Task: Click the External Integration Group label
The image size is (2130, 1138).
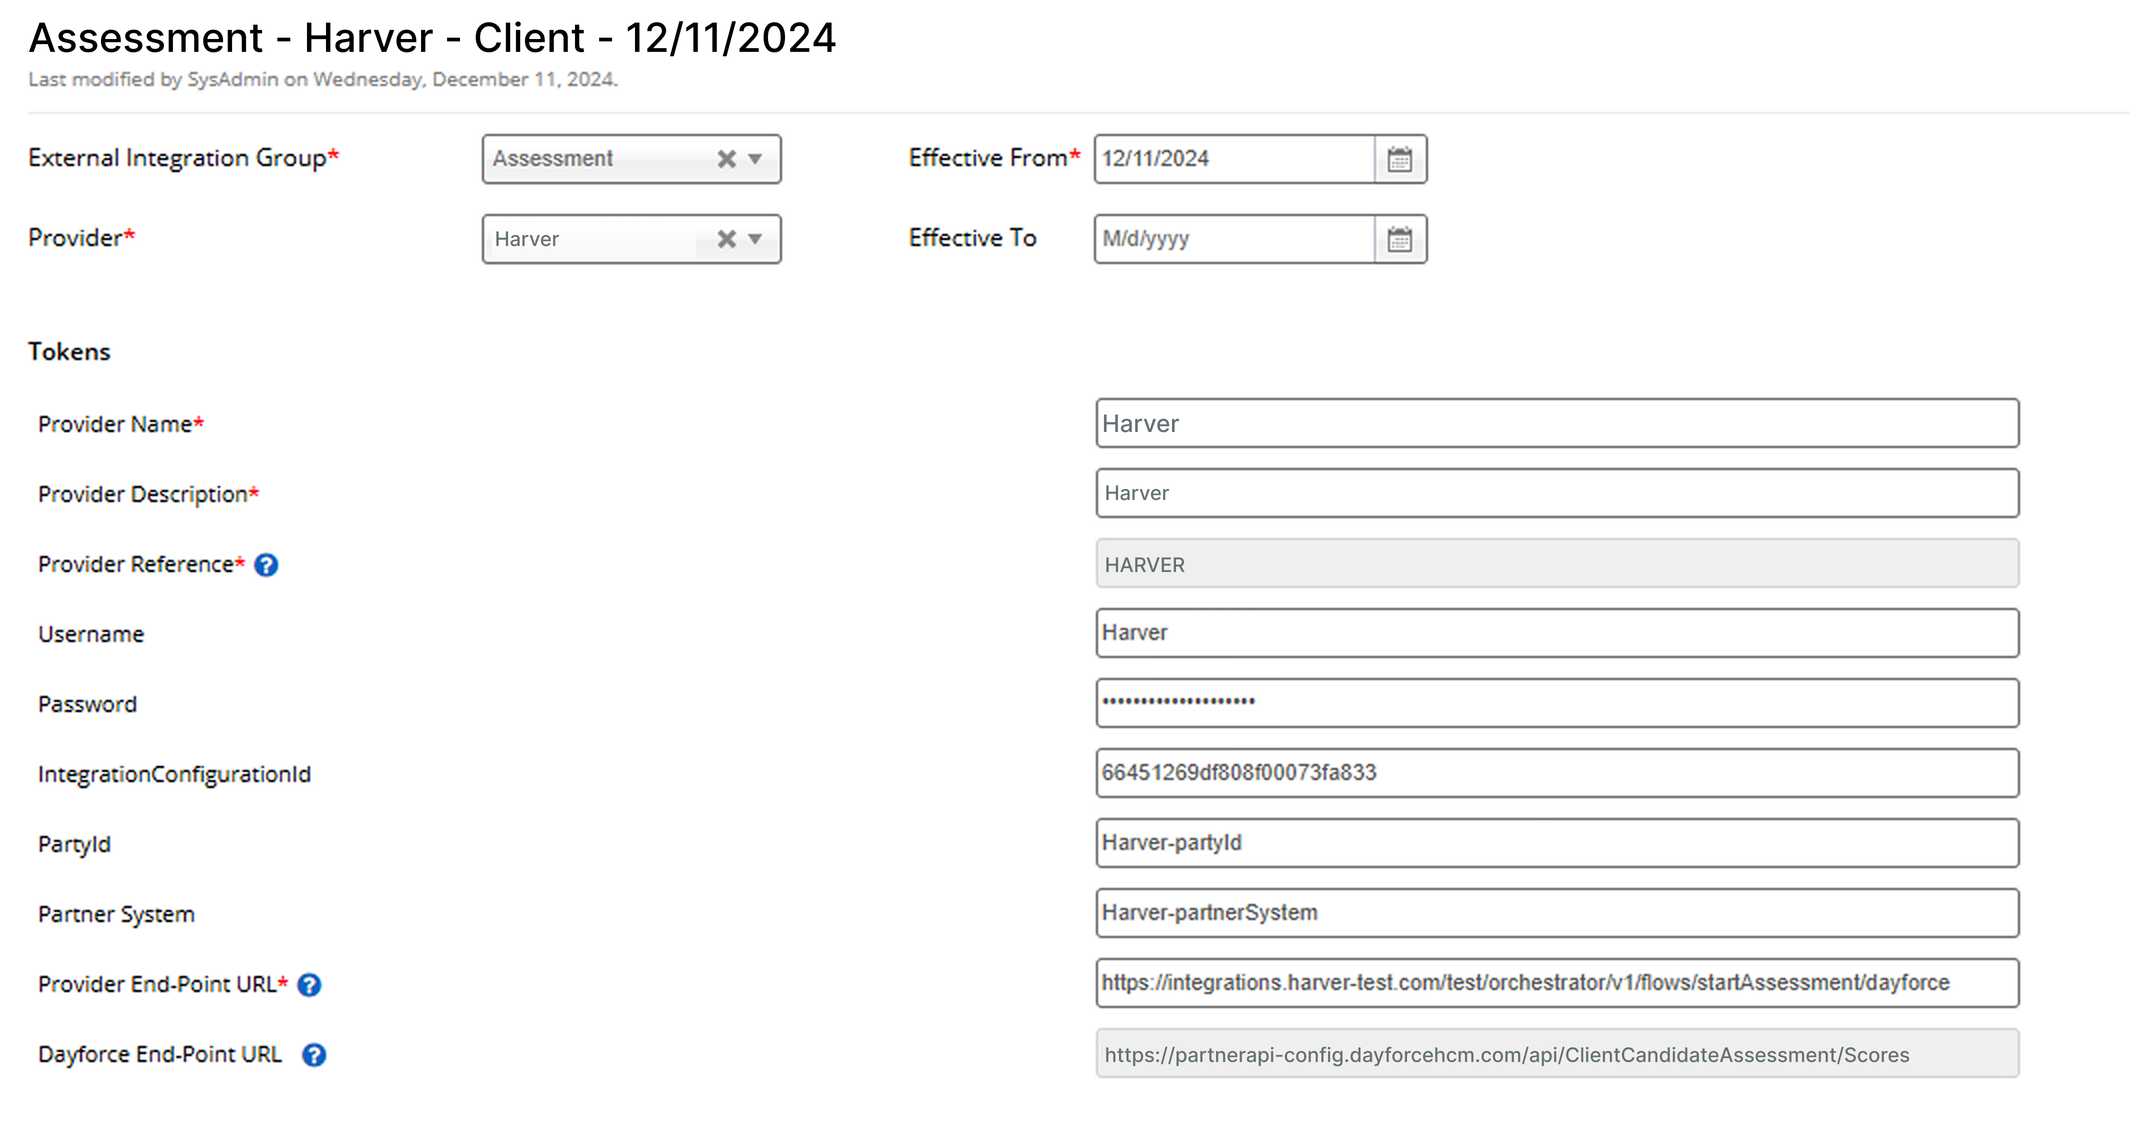Action: (183, 158)
